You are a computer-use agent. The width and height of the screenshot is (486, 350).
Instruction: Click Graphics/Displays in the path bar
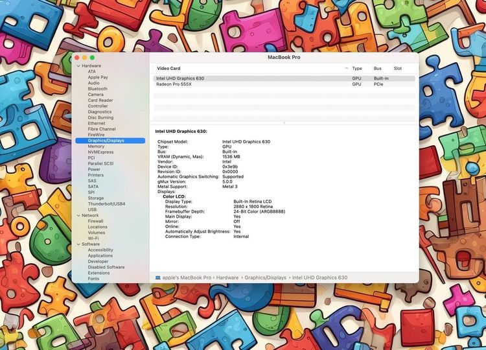coord(266,278)
